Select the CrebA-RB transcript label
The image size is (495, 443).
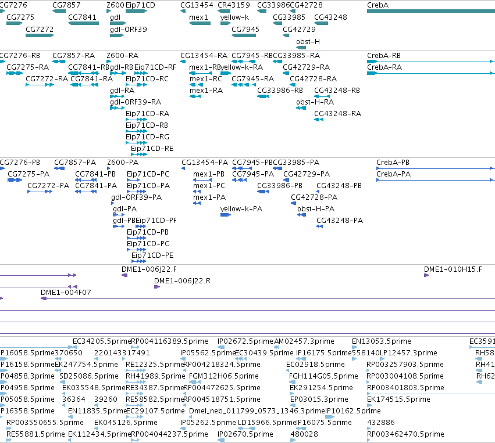383,56
